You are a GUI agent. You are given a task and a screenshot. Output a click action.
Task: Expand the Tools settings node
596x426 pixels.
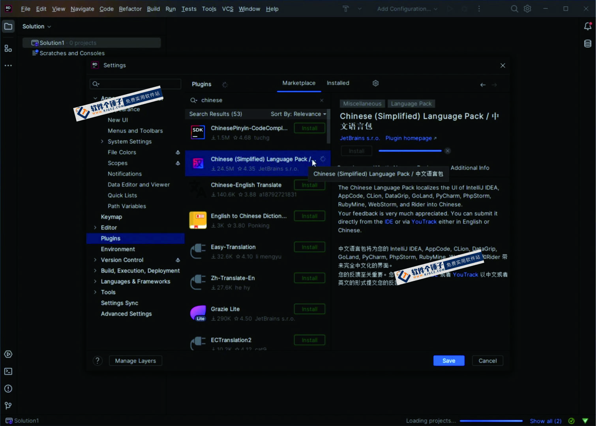(95, 292)
